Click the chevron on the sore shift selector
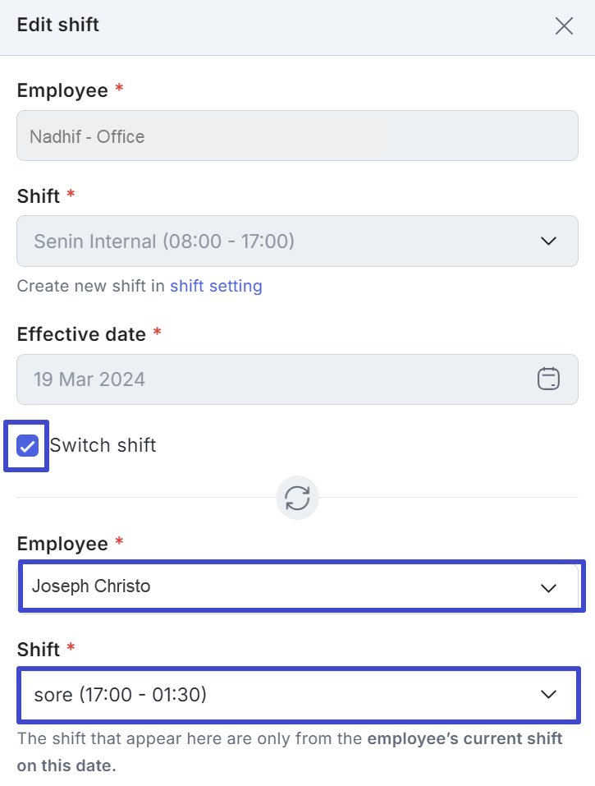Viewport: 595px width, 786px height. pyautogui.click(x=548, y=695)
